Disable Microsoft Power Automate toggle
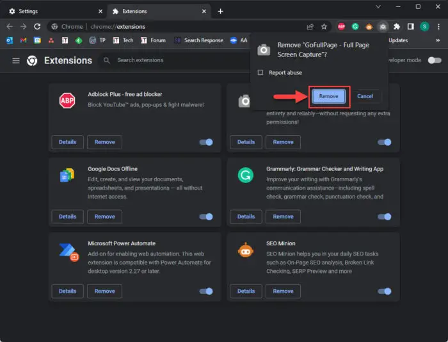The width and height of the screenshot is (448, 342). click(x=206, y=291)
